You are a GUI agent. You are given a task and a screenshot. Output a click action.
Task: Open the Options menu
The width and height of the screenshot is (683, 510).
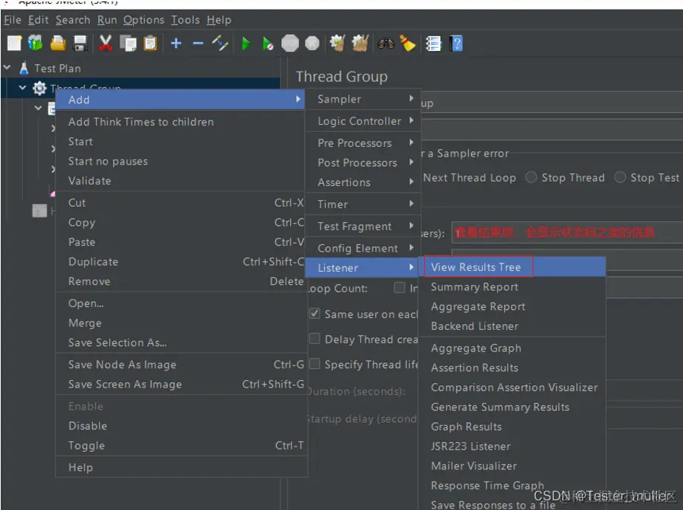tap(144, 20)
